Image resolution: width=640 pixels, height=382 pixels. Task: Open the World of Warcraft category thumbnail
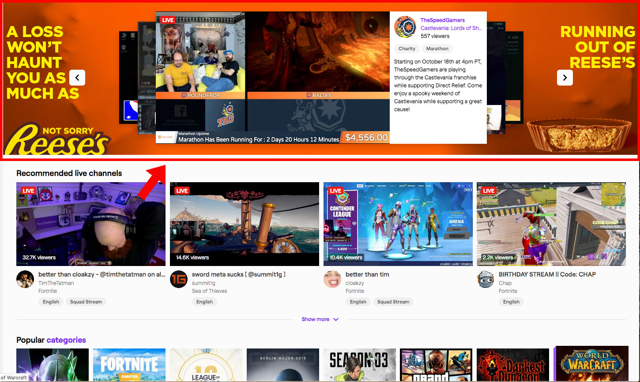591,365
